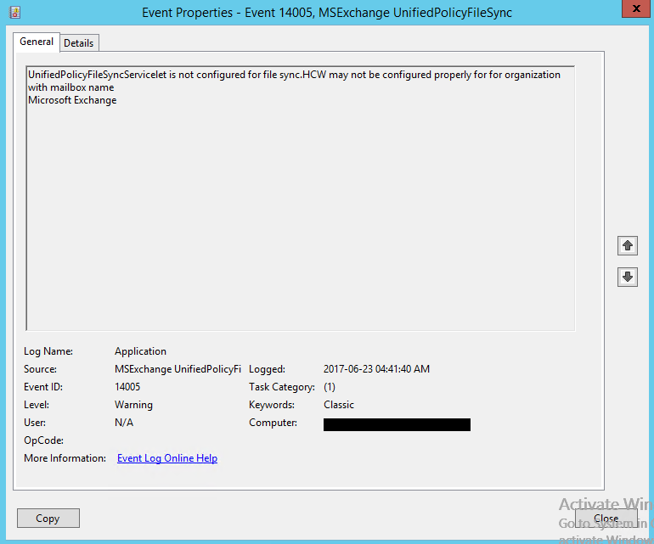Click the Event Properties window title text
654x544 pixels.
(x=326, y=13)
